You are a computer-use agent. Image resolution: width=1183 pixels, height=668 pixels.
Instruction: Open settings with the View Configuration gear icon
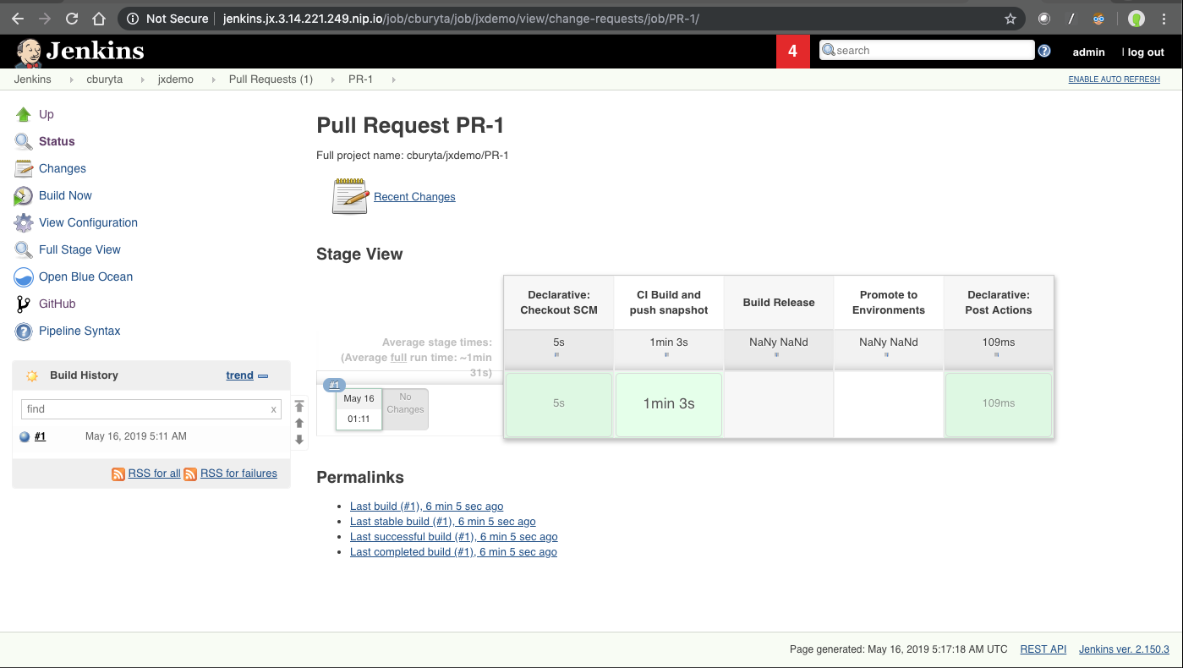[23, 222]
